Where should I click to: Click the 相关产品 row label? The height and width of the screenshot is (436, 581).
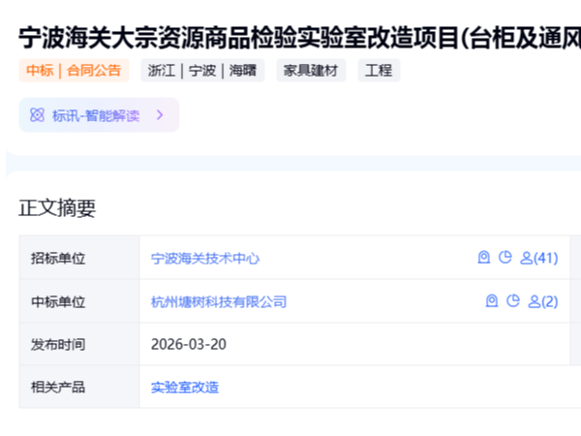(58, 388)
